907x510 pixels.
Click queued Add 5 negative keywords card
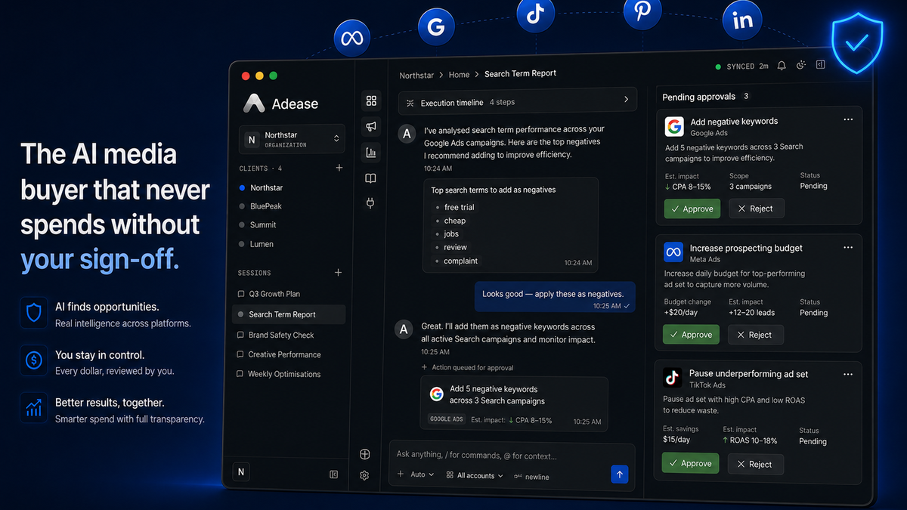[x=514, y=403]
